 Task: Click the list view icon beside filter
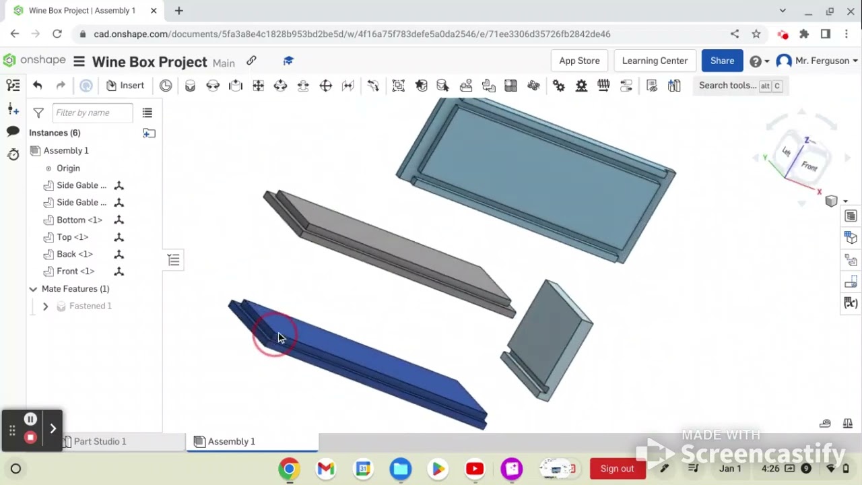tap(147, 112)
